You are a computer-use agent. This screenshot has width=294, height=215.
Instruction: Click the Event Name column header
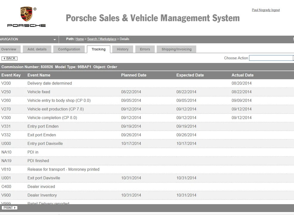click(39, 75)
